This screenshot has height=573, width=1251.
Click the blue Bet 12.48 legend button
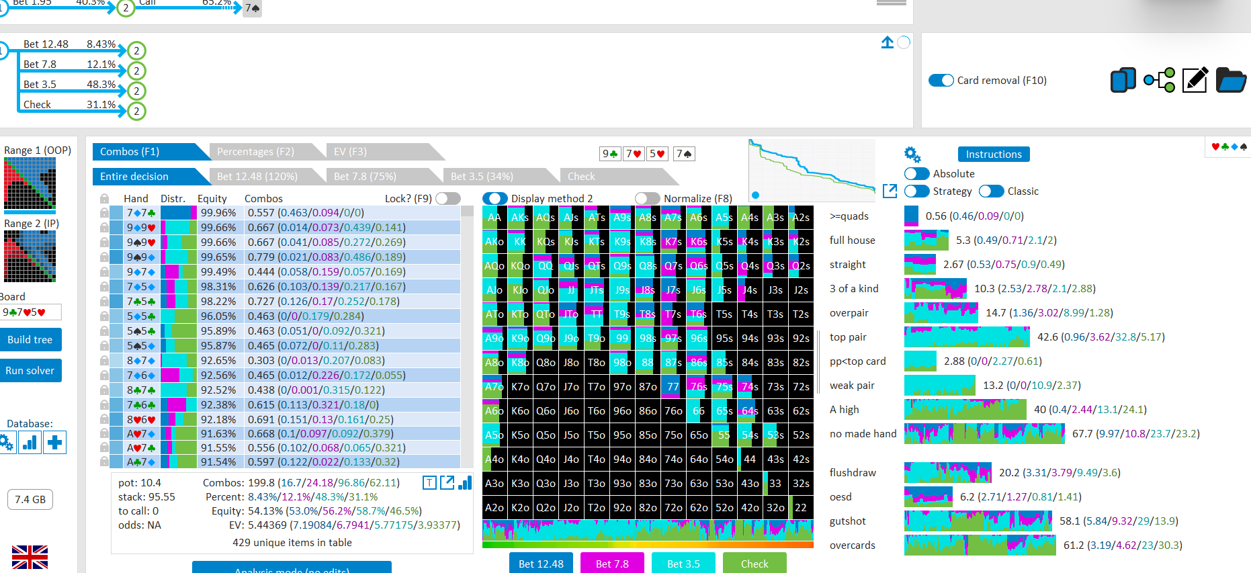click(x=541, y=563)
